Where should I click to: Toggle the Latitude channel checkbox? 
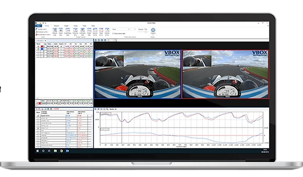[x=38, y=135]
